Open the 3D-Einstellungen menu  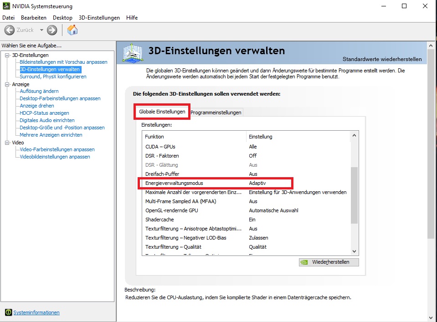99,18
